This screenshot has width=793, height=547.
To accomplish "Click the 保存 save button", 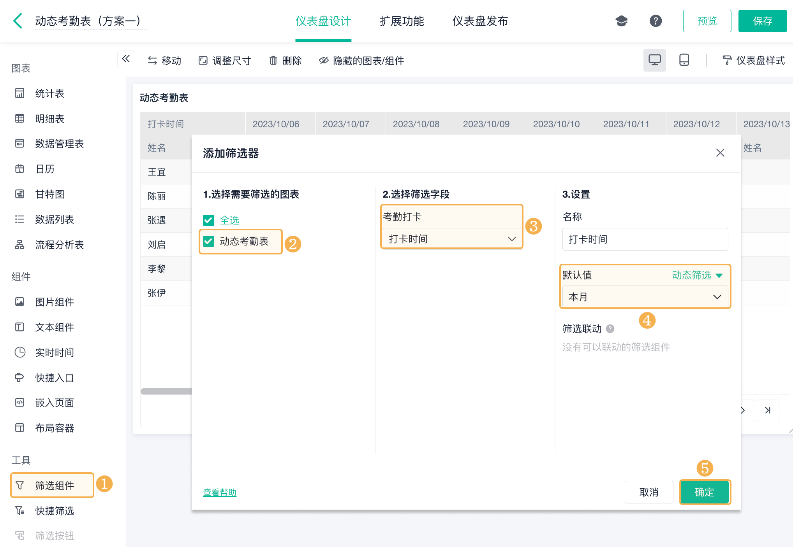I will click(x=762, y=21).
